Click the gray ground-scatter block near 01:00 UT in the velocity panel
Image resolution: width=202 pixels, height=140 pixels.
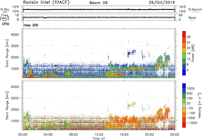[31, 124]
